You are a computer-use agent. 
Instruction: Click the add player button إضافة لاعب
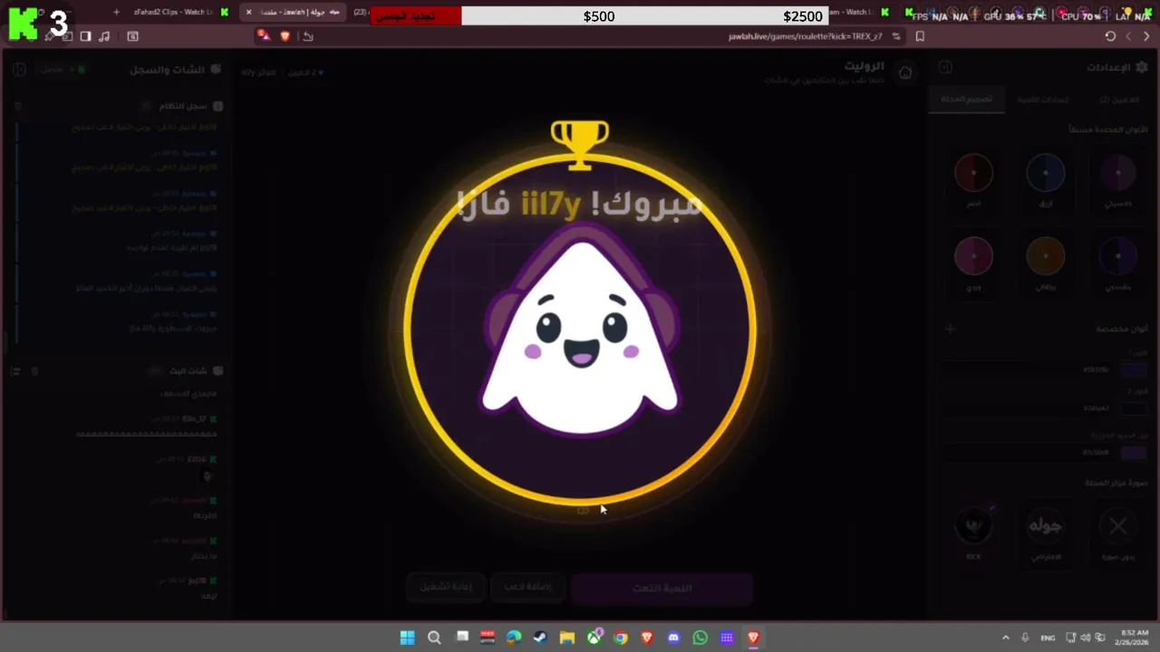tap(528, 587)
